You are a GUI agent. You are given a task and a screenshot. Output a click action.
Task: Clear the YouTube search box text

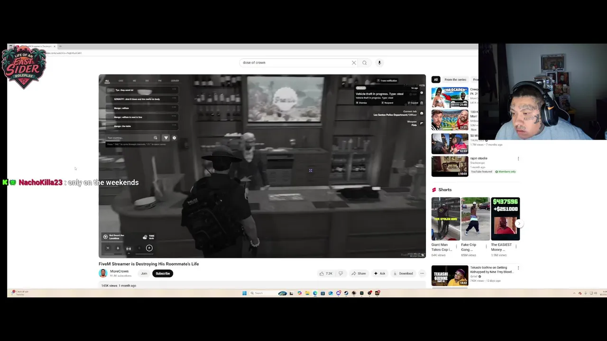(x=354, y=63)
